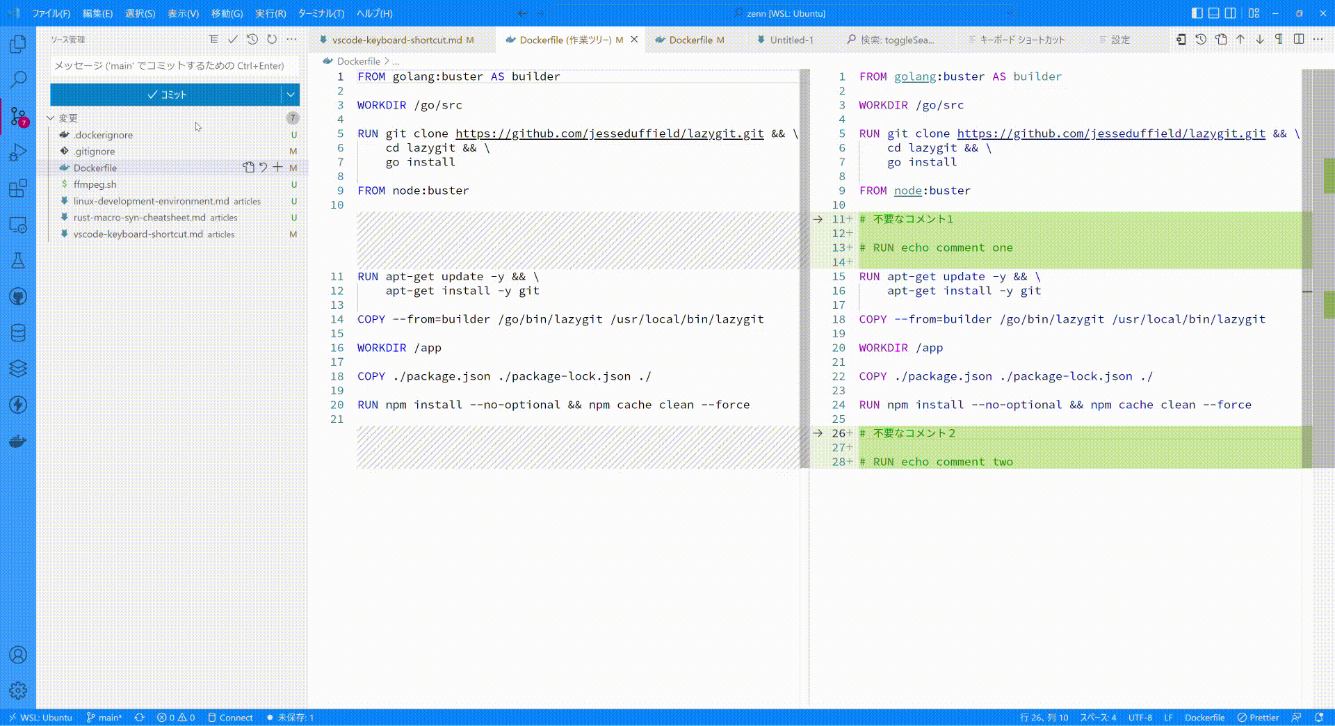Click revert arrow at line 11 change block
1335x726 pixels.
pyautogui.click(x=818, y=219)
